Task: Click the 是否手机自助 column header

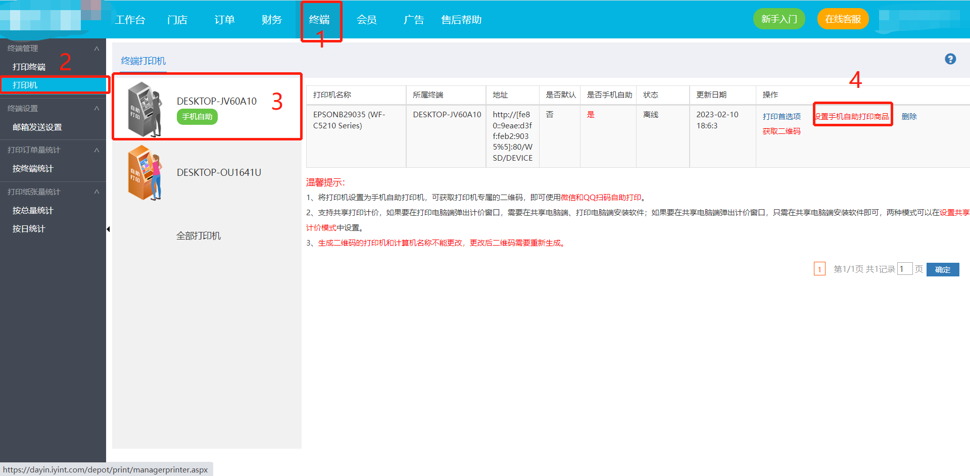Action: (609, 95)
